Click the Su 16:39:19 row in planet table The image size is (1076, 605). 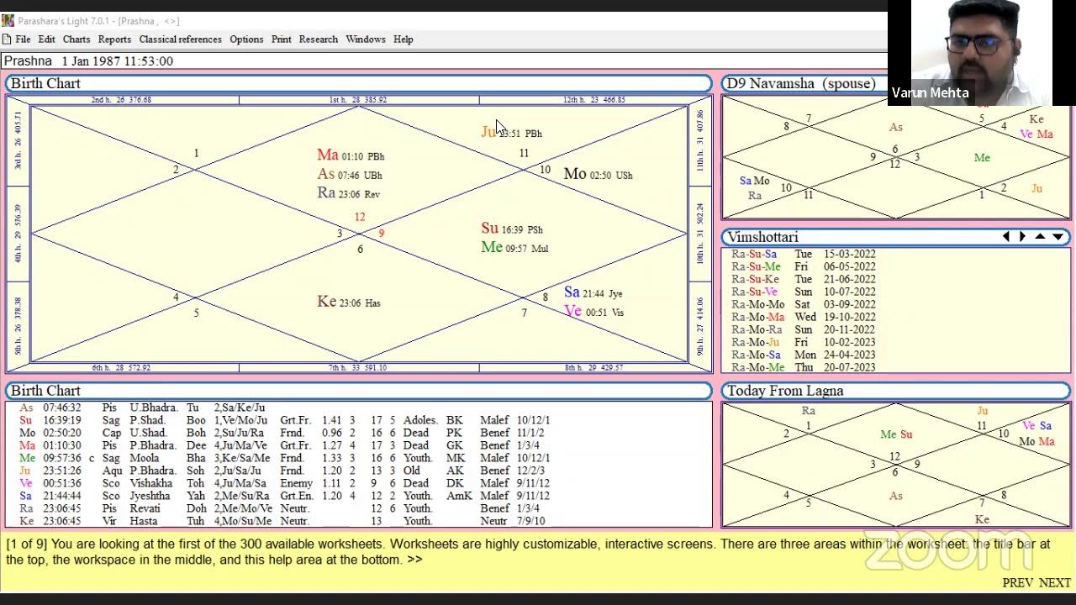coord(284,420)
